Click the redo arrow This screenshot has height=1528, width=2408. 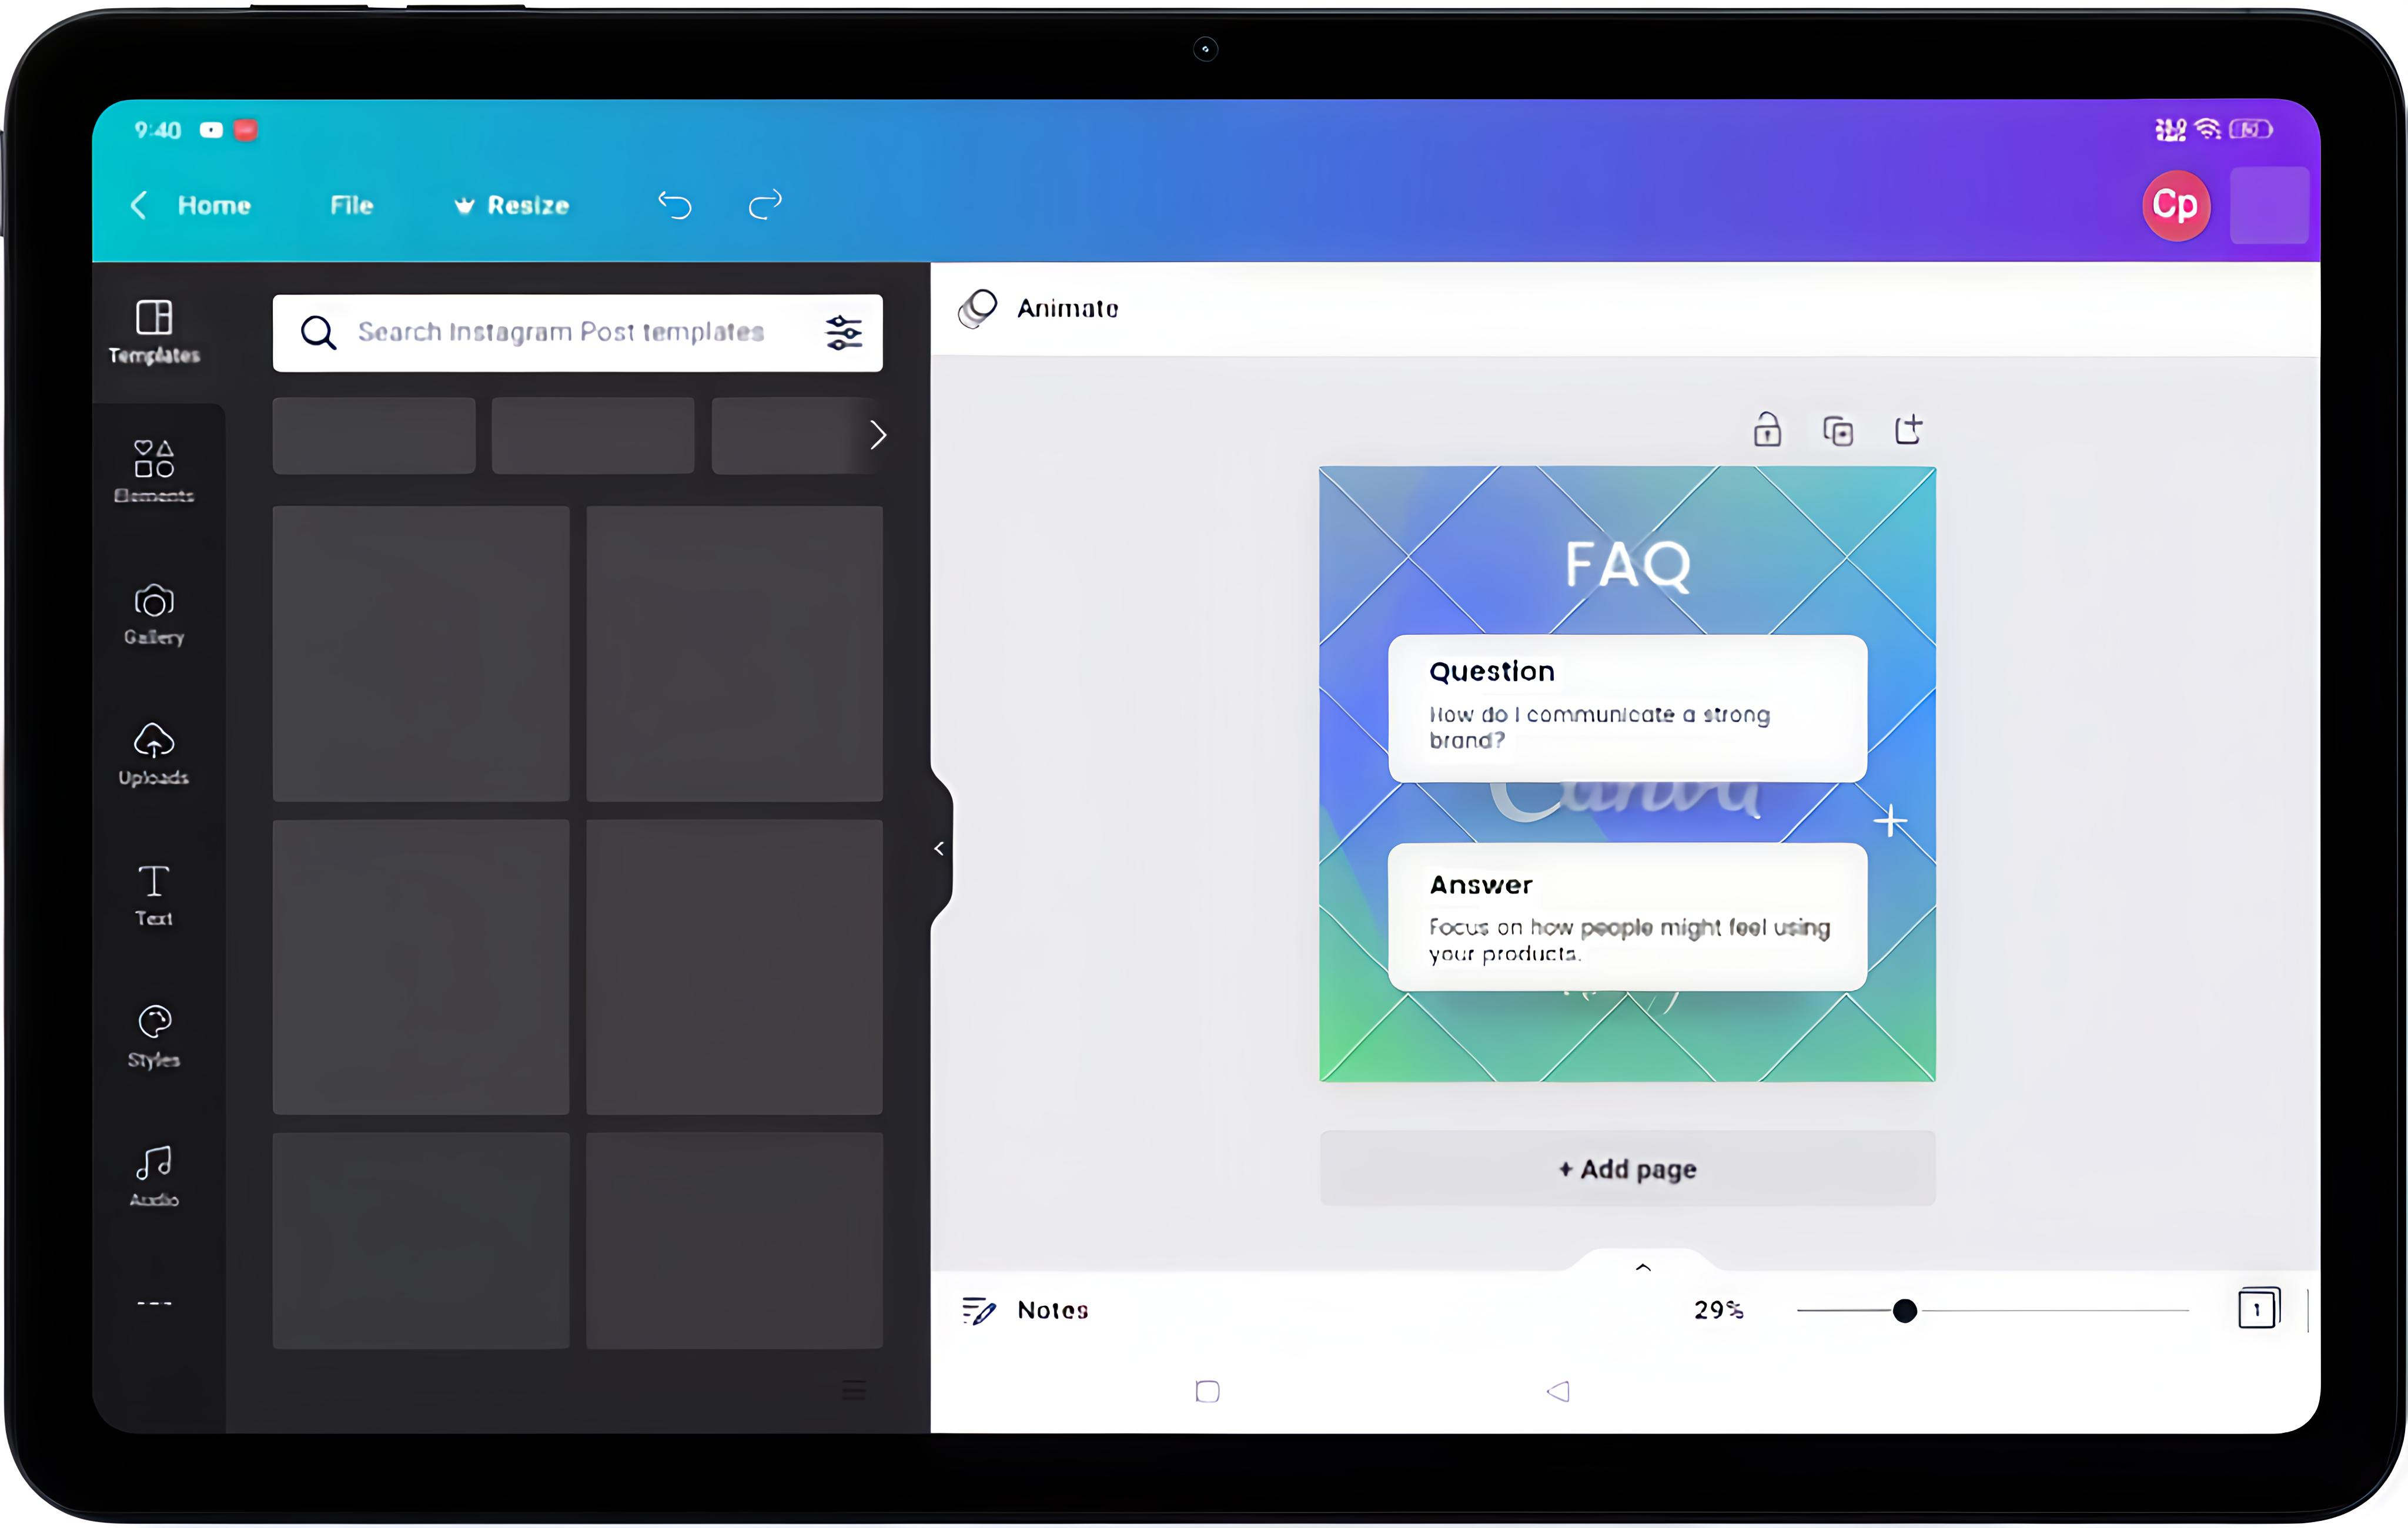(765, 205)
